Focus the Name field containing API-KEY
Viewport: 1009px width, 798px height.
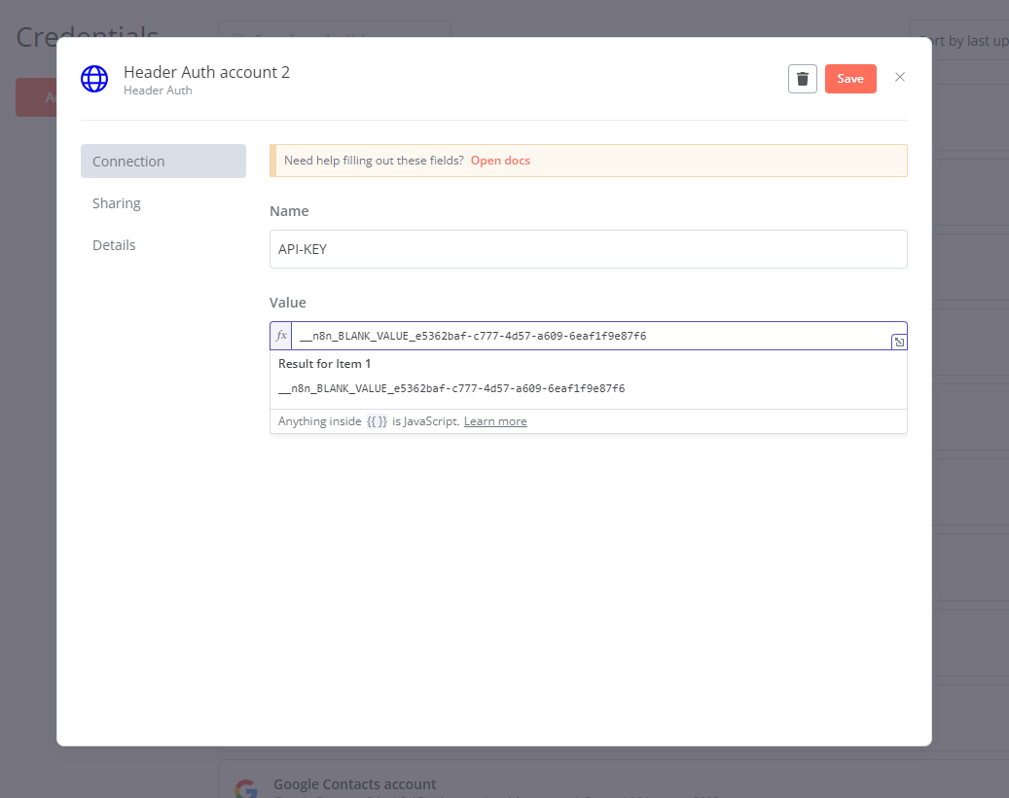click(x=588, y=249)
